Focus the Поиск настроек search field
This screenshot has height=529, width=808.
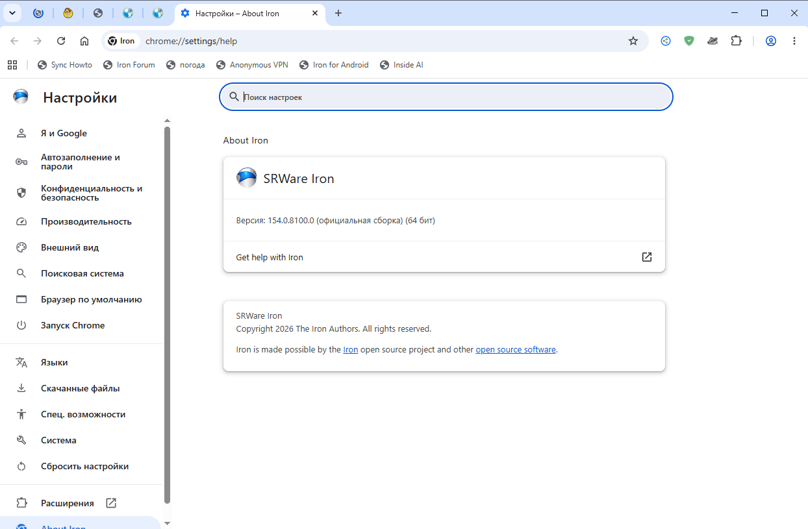446,97
